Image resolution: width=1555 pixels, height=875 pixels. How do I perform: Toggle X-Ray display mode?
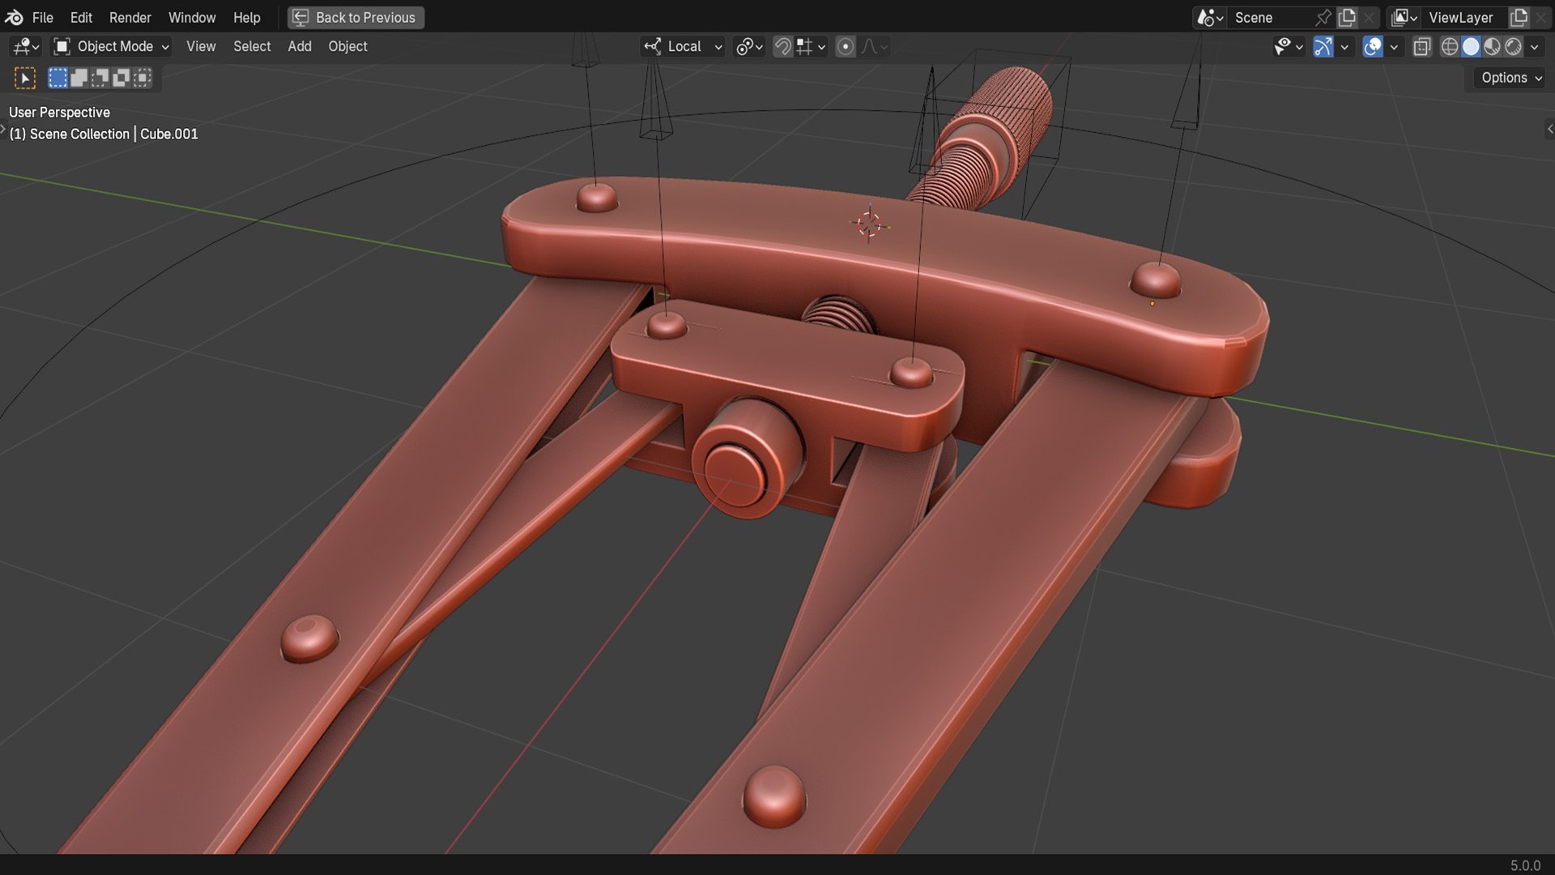tap(1422, 47)
